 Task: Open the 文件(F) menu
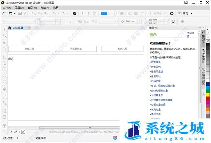tap(7, 8)
